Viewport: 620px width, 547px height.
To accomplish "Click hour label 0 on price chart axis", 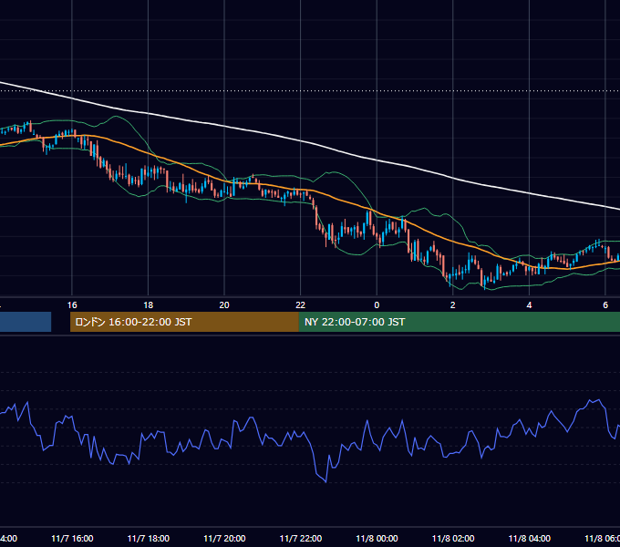I will tap(377, 305).
